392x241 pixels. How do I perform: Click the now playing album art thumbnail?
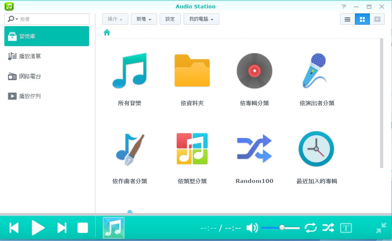click(x=113, y=228)
